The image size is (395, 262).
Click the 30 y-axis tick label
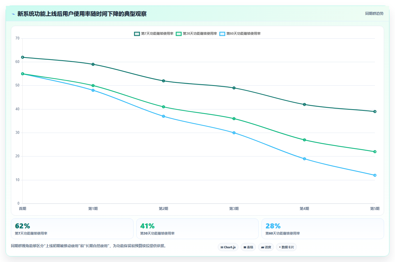click(17, 133)
